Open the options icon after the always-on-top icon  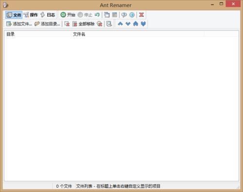click(x=115, y=15)
